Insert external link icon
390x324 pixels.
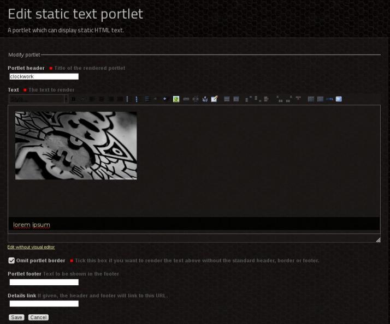click(x=196, y=99)
